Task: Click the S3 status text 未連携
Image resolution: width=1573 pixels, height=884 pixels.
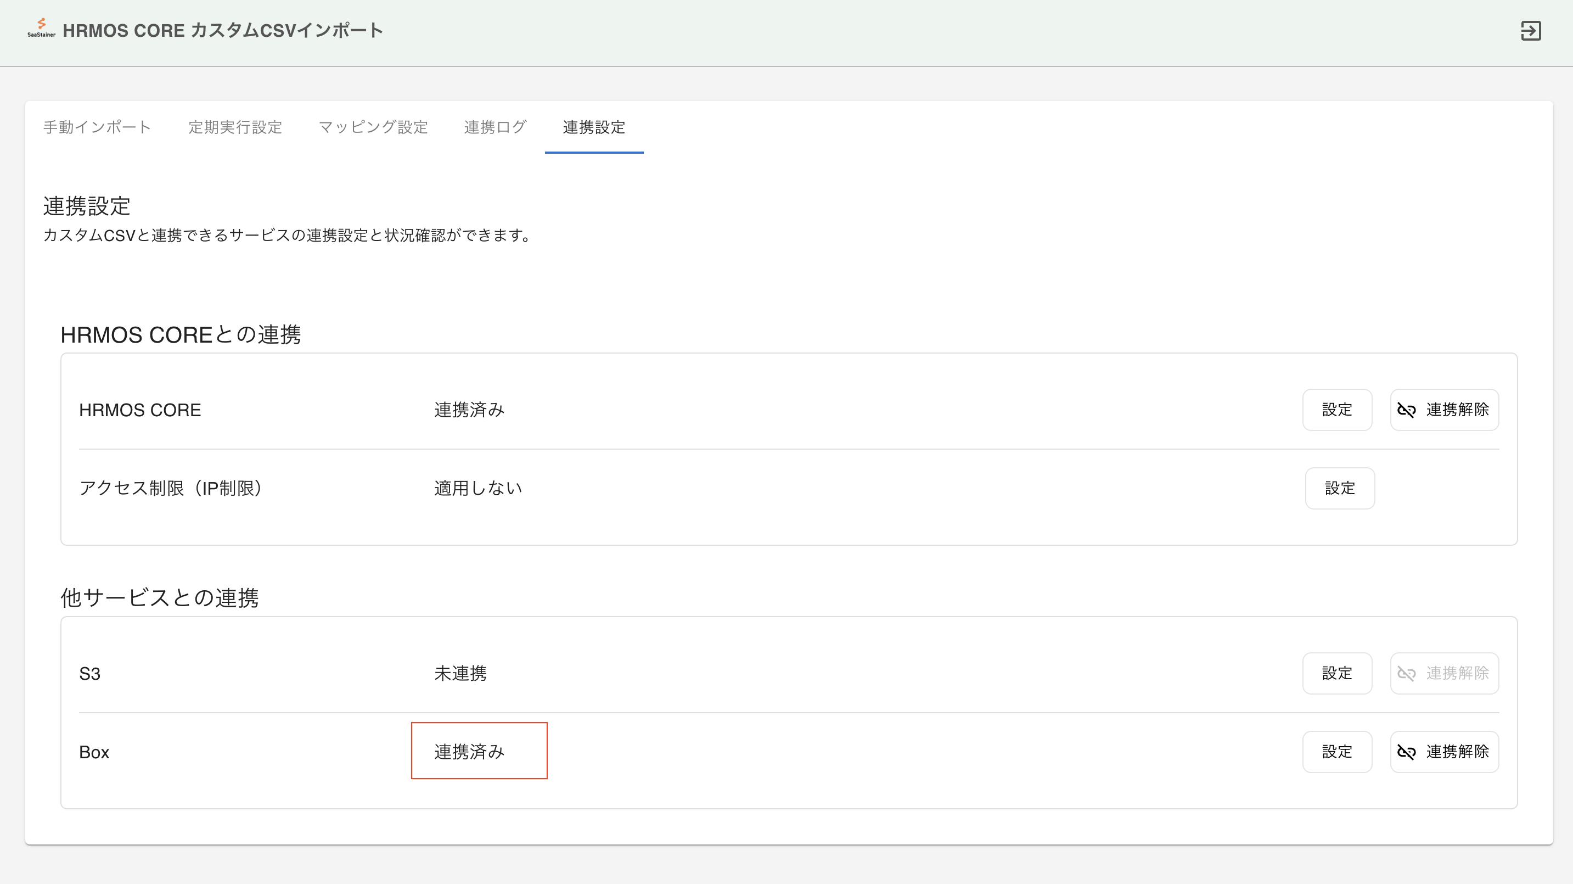Action: (x=460, y=673)
